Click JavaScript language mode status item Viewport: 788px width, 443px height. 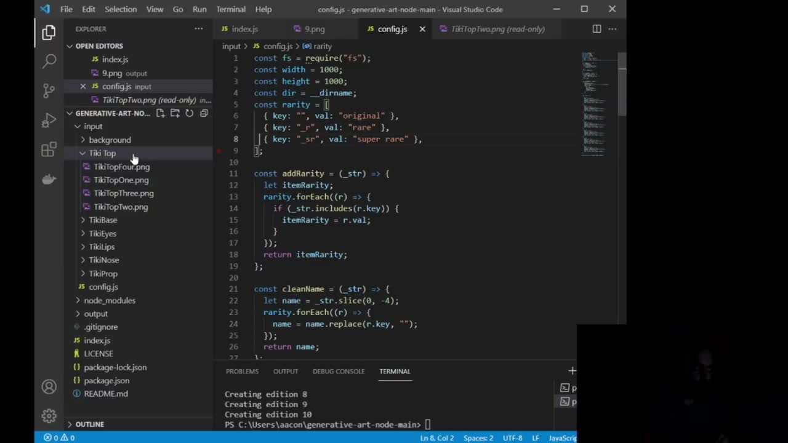(x=563, y=438)
